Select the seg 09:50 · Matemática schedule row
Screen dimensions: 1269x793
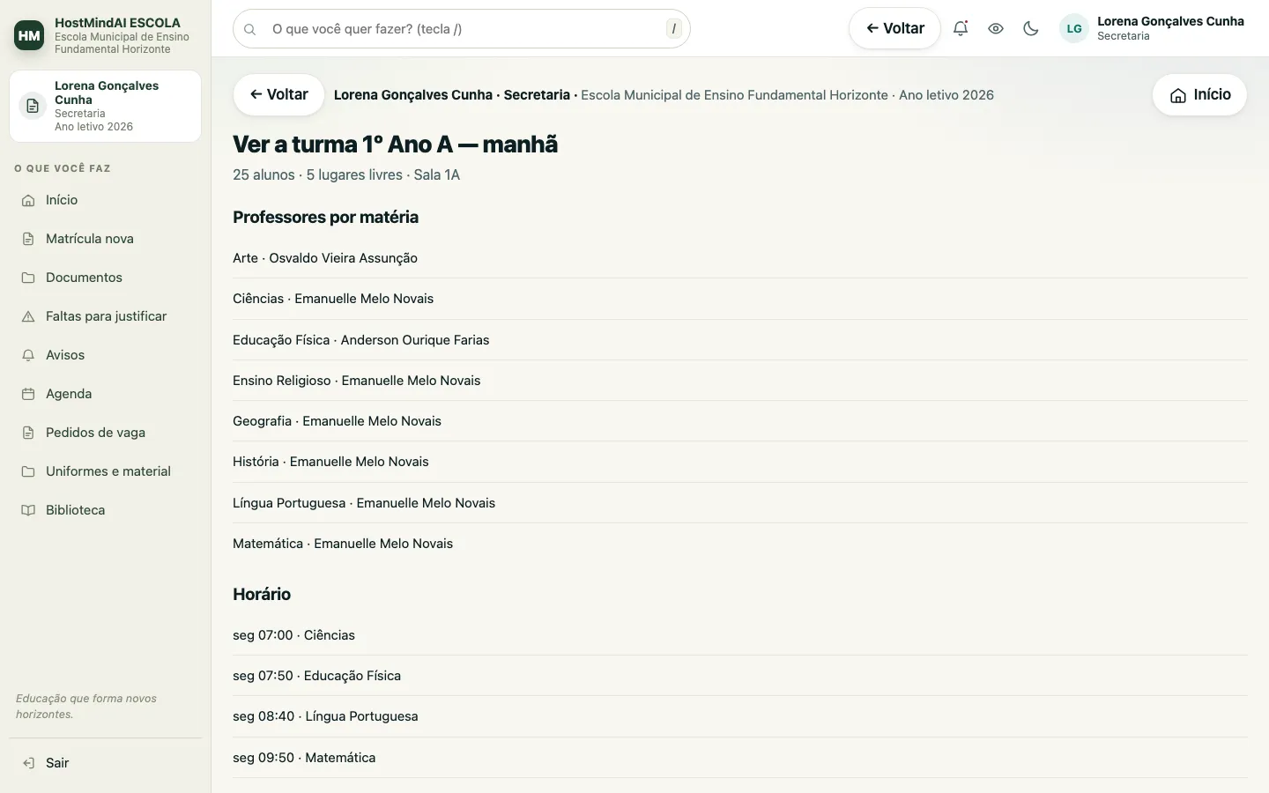(740, 758)
